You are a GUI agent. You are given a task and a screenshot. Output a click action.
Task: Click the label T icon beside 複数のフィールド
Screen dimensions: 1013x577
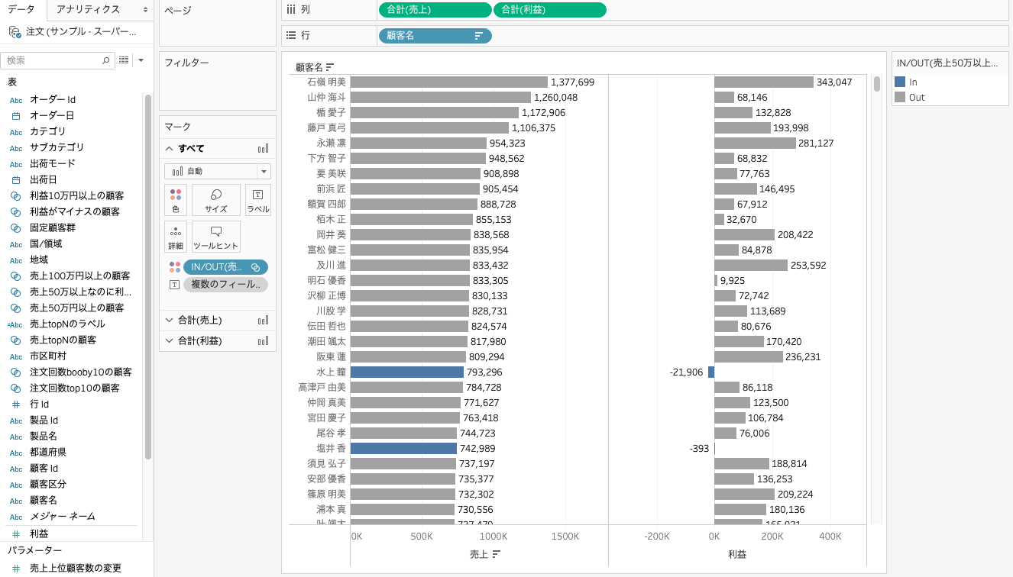coord(174,285)
